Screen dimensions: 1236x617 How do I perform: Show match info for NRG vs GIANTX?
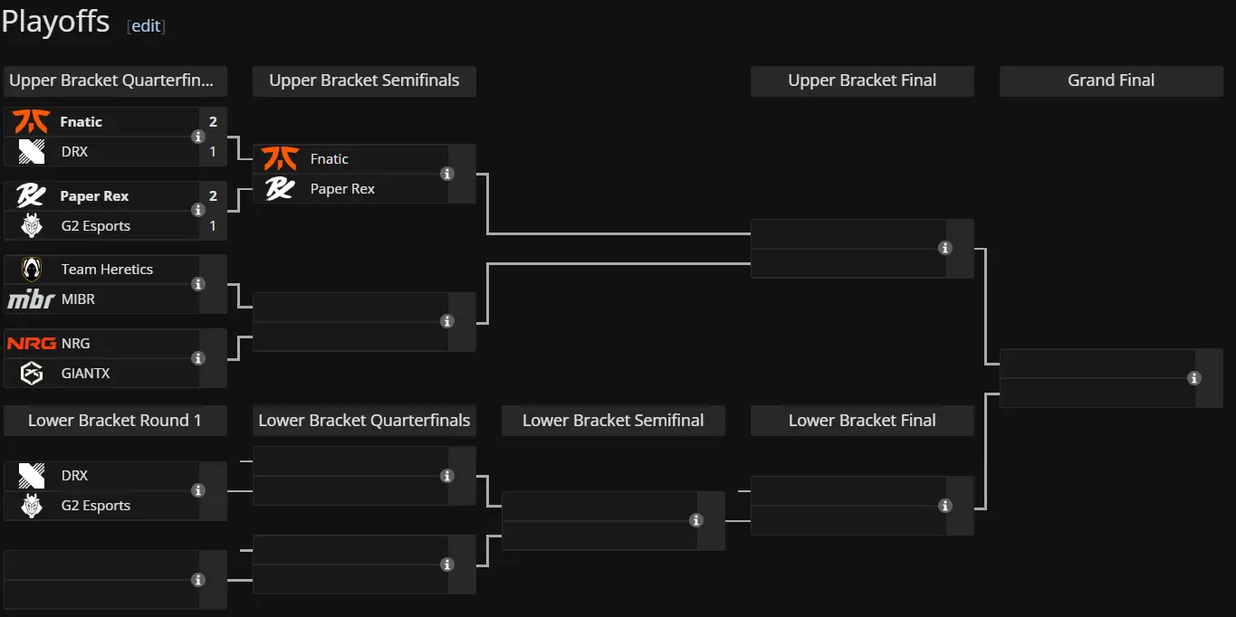tap(198, 358)
